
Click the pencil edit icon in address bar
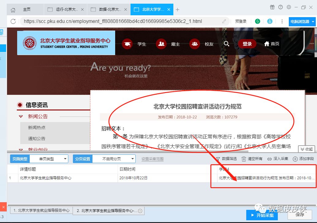click(x=224, y=21)
